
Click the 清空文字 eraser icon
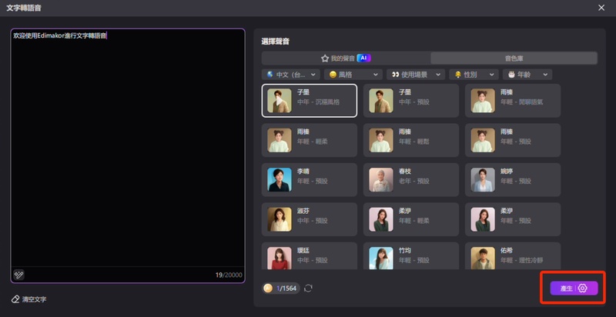pyautogui.click(x=15, y=299)
